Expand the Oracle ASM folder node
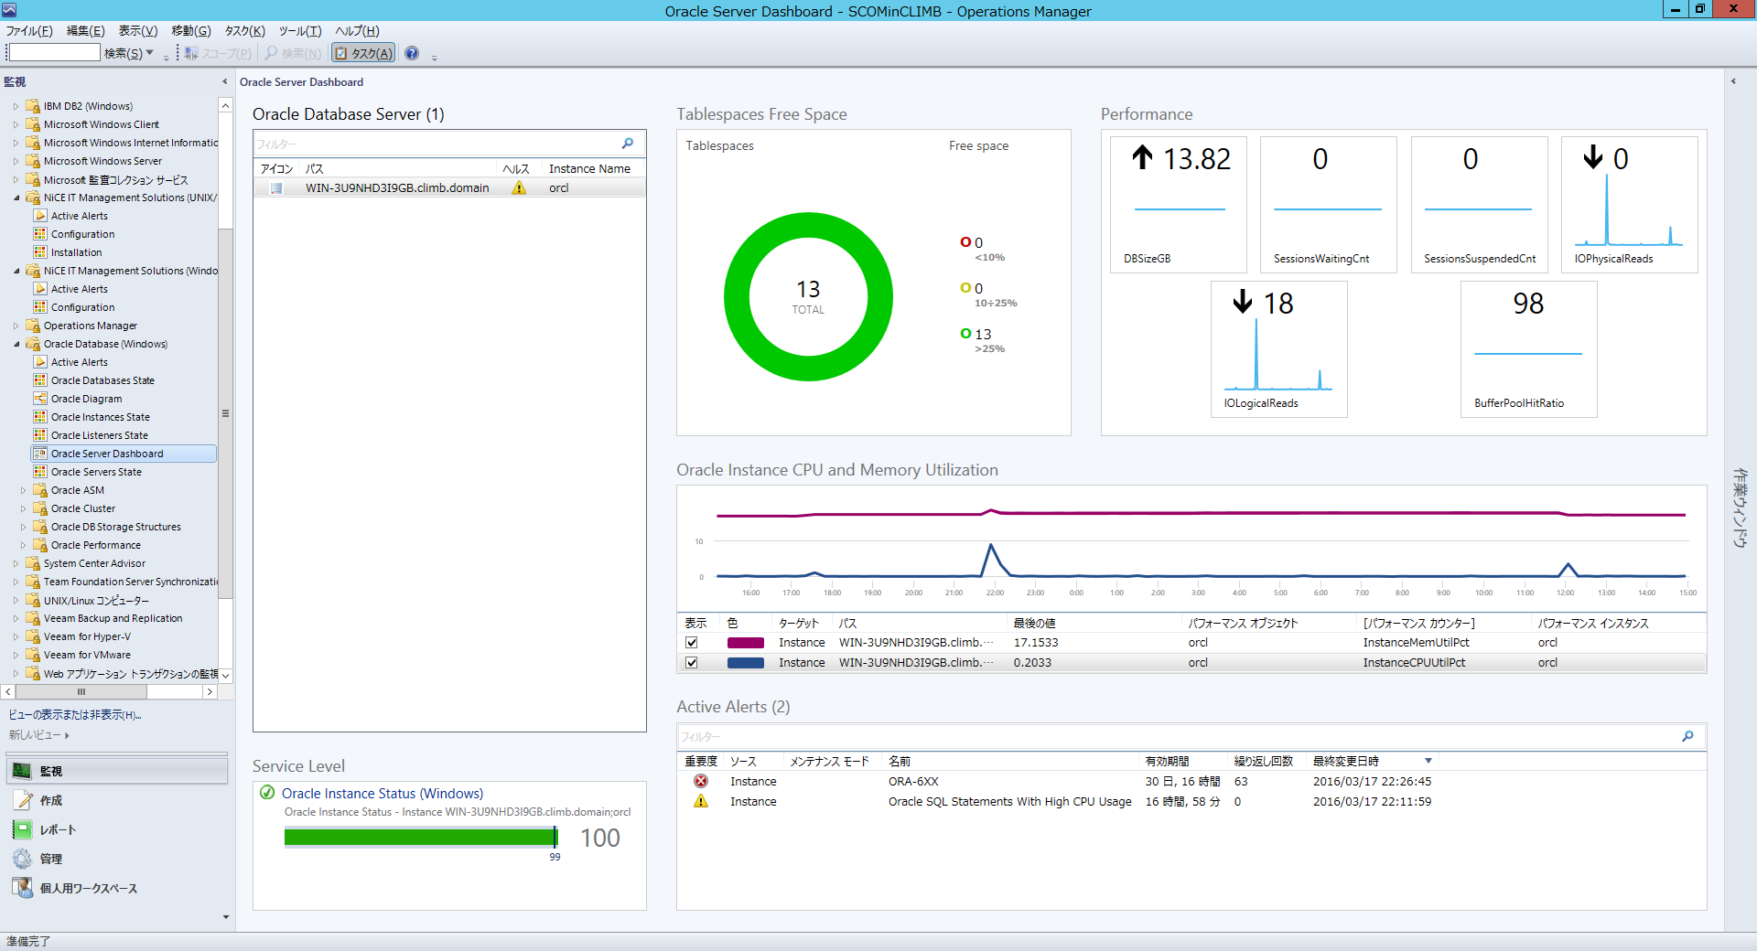Image resolution: width=1757 pixels, height=951 pixels. click(24, 490)
